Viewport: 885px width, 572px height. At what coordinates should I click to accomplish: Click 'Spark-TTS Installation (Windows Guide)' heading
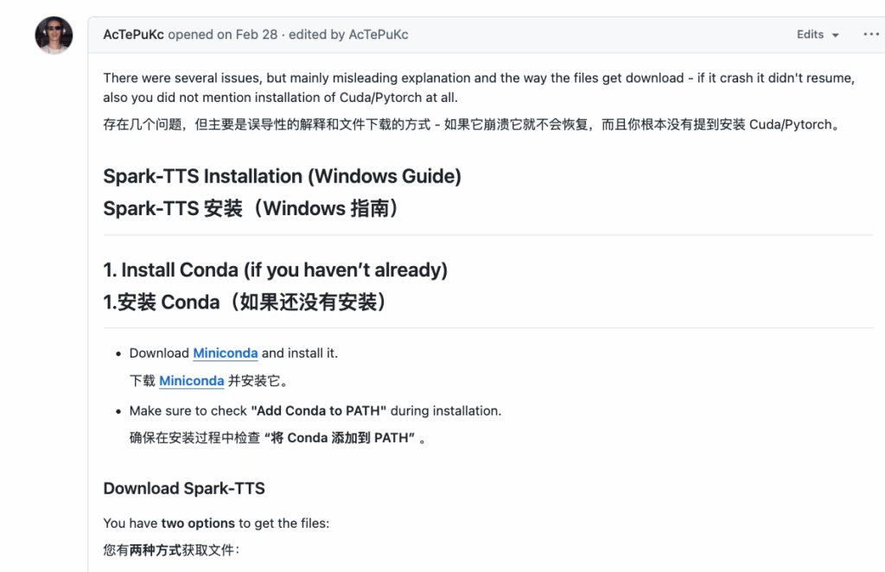(283, 176)
